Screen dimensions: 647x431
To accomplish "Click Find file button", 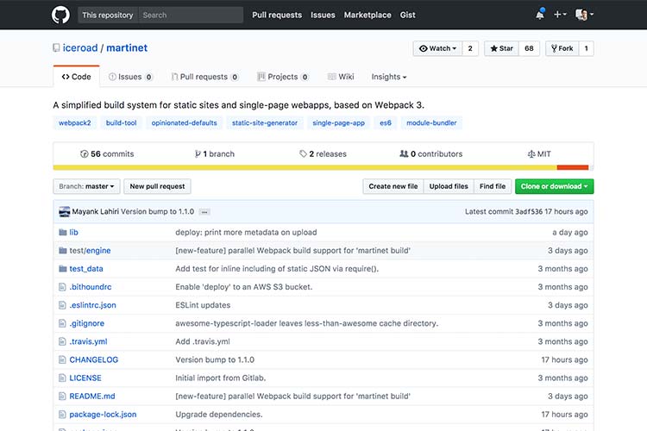I will 493,186.
